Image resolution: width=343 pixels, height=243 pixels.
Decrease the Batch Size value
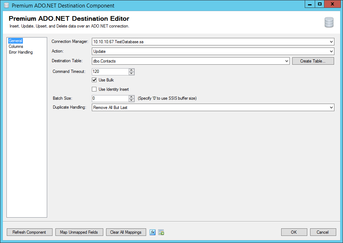[131, 100]
